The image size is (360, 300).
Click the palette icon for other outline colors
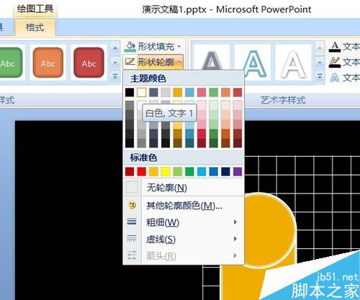(132, 205)
